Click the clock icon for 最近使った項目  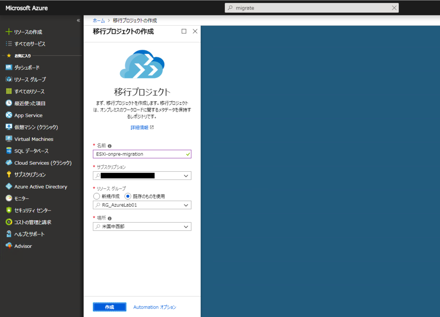9,103
